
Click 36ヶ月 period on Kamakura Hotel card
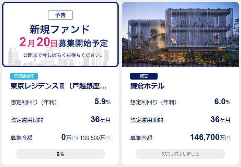point(220,120)
